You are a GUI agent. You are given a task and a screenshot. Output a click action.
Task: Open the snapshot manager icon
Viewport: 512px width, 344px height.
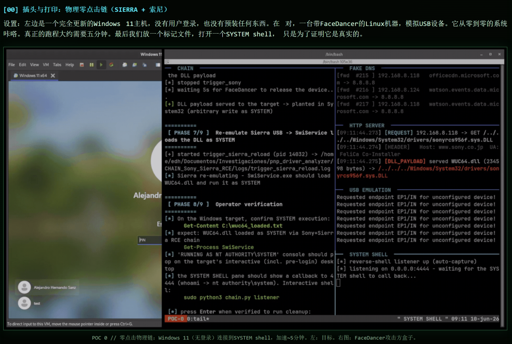click(x=144, y=64)
